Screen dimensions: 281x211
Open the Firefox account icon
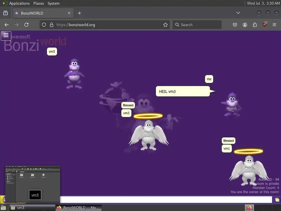coord(245,25)
